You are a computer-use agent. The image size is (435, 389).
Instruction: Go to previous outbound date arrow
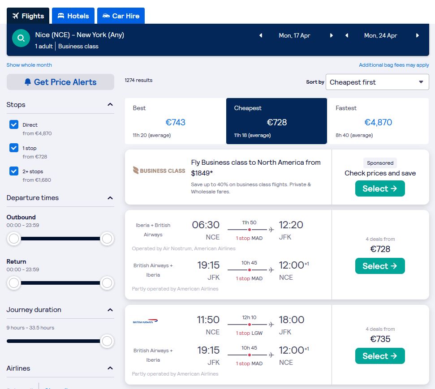(260, 35)
